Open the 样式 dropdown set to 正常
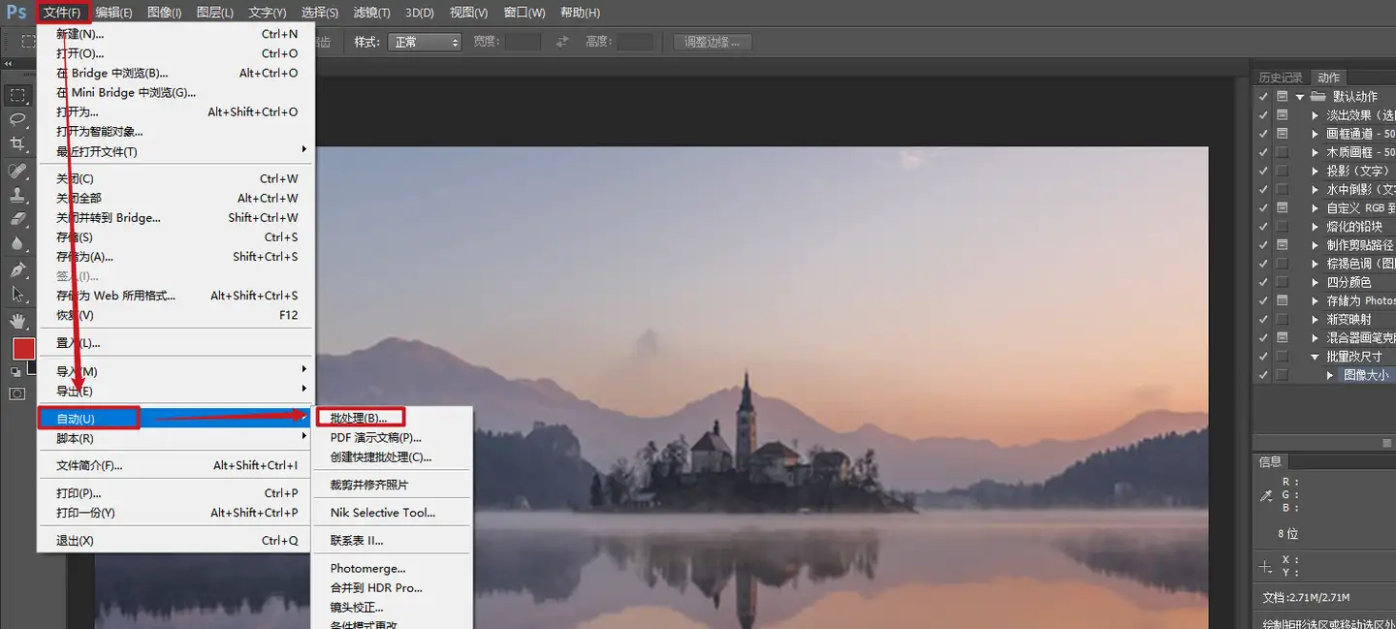Image resolution: width=1396 pixels, height=629 pixels. tap(424, 42)
